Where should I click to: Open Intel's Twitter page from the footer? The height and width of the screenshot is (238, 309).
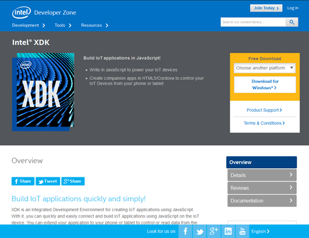click(x=199, y=232)
